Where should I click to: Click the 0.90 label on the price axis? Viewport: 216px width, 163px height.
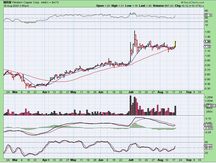pyautogui.click(x=208, y=60)
